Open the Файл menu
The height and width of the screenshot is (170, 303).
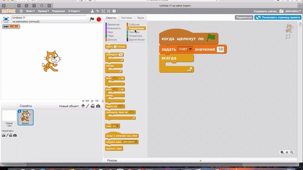pyautogui.click(x=30, y=11)
